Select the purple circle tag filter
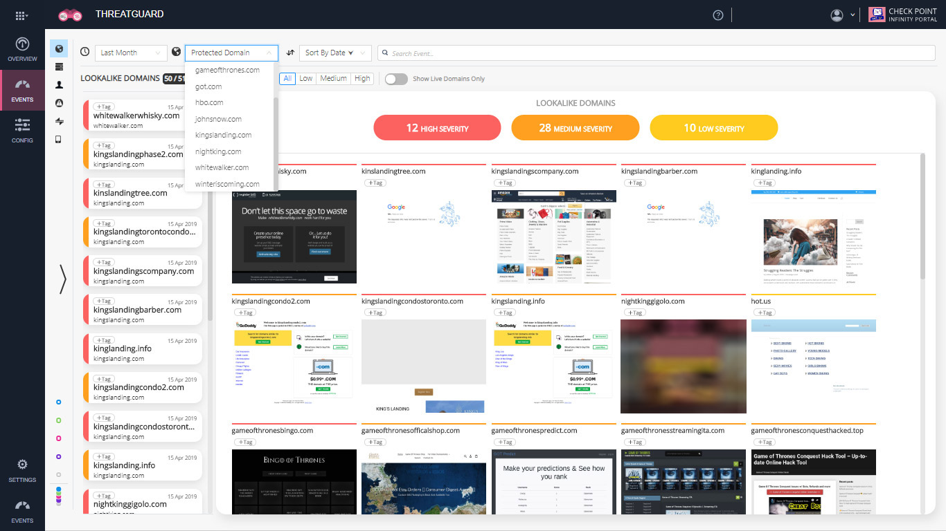This screenshot has height=531, width=946. [x=59, y=456]
